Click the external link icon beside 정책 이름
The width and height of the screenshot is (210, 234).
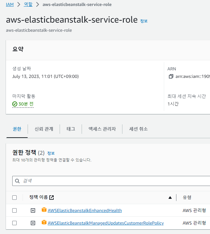(51, 198)
